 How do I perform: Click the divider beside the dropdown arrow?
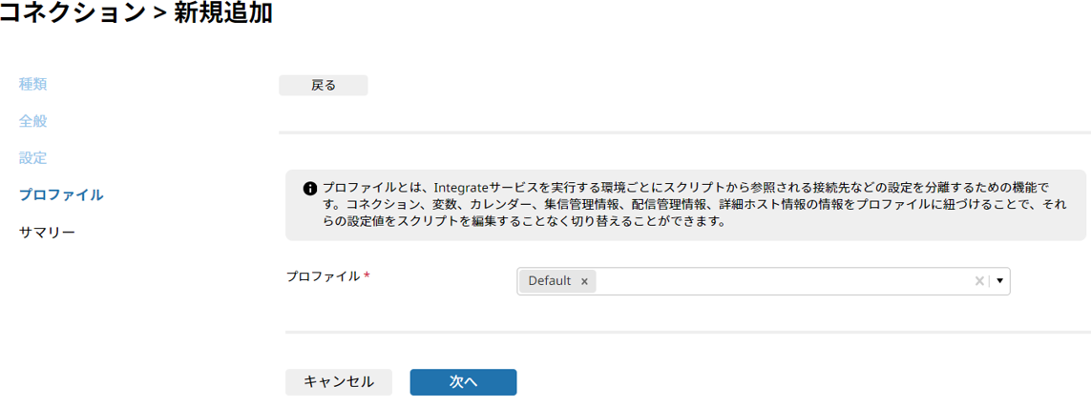click(990, 281)
